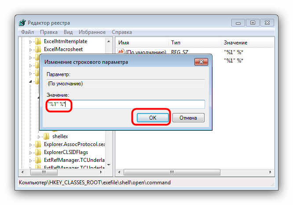Viewport: 293px width, 205px height.
Task: Select the Explorer.AssocProtocol.sea folder icon
Action: pyautogui.click(x=38, y=144)
